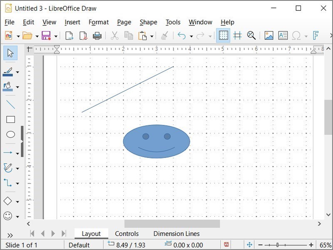Toggle the Helplines While Moving option
This screenshot has height=250, width=333.
click(237, 35)
